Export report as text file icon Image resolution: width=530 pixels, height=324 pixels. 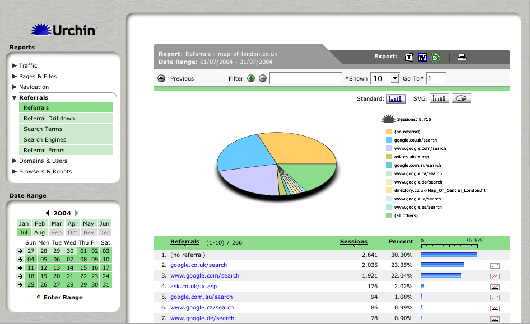tap(408, 57)
